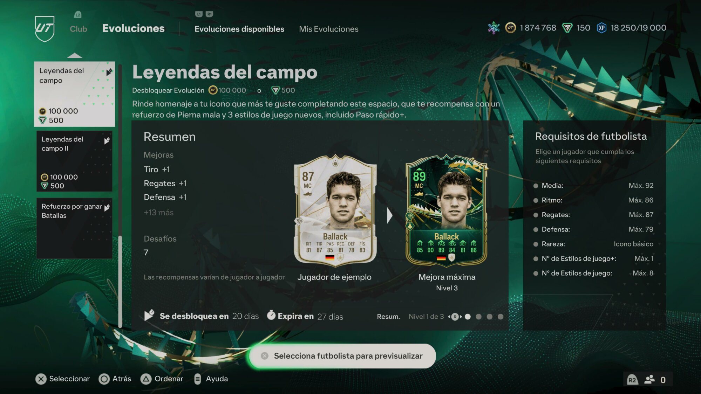The height and width of the screenshot is (394, 701).
Task: Click the Ultimate Team shield logo
Action: tap(45, 29)
